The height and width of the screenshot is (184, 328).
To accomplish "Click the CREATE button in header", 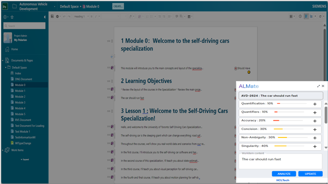I will point(118,6).
